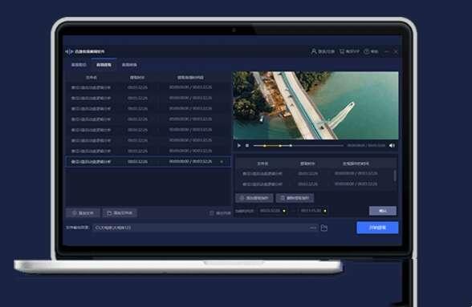Remove the highlighted file row with x

click(x=222, y=162)
